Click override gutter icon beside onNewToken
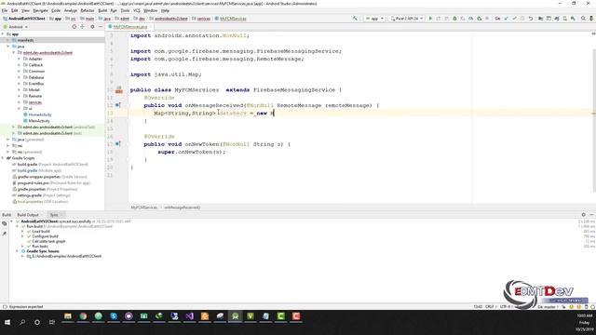This screenshot has height=335, width=596. tap(118, 144)
